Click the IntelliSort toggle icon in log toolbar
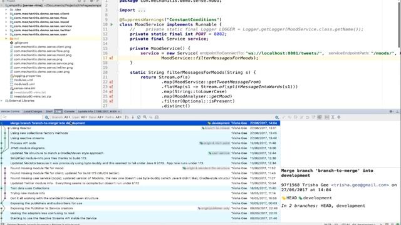The width and height of the screenshot is (401, 225). 127,117
